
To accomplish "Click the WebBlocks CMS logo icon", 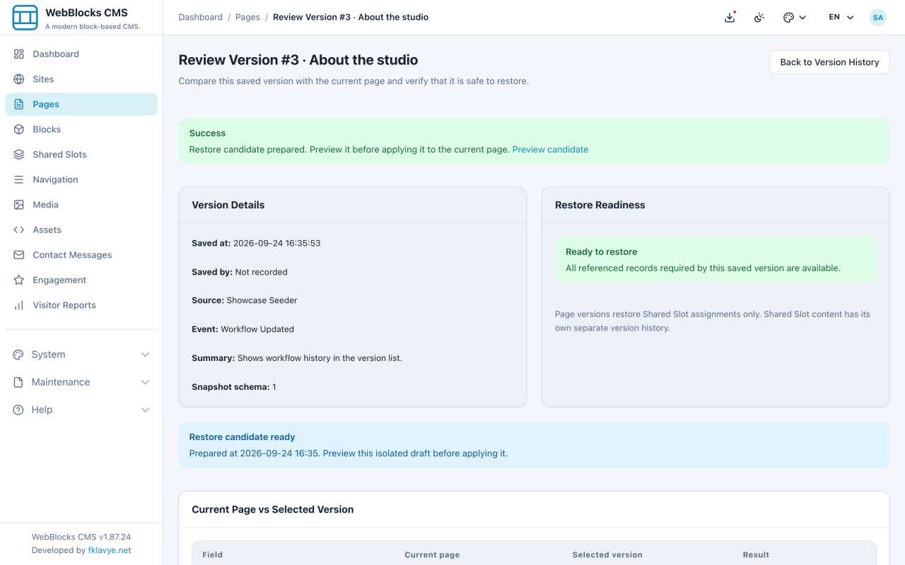I will [25, 18].
